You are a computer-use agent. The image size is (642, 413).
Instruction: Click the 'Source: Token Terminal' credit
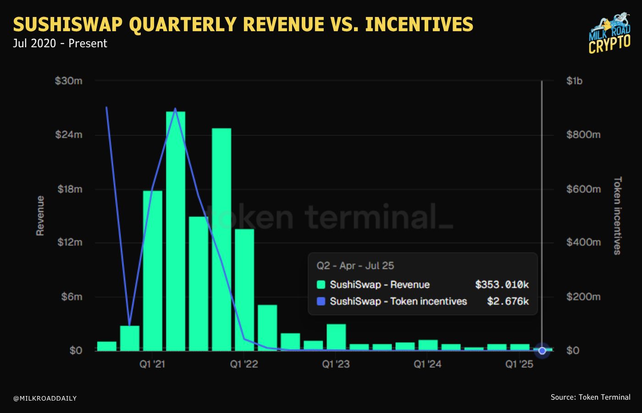pos(591,397)
